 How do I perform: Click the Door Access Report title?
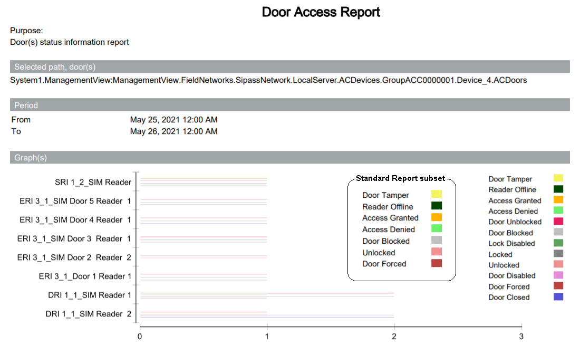(x=321, y=12)
